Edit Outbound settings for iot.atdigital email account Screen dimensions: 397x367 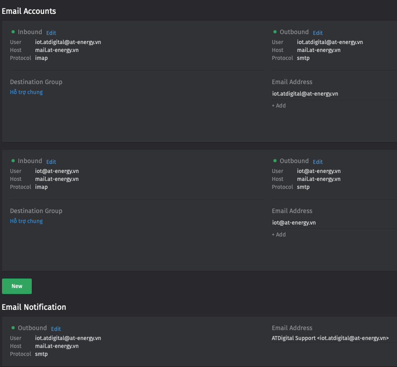318,33
